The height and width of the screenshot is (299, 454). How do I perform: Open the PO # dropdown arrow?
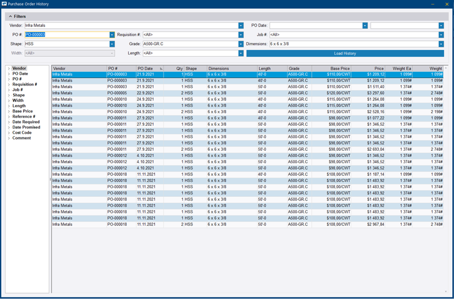112,35
